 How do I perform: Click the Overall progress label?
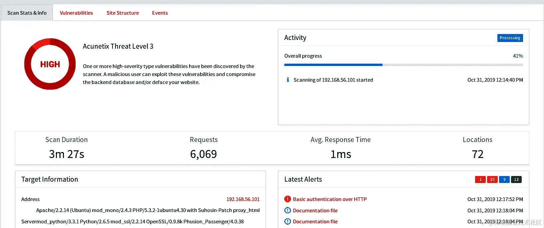303,56
